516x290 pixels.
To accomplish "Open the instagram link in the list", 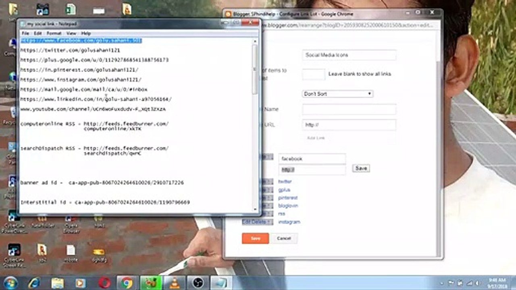I will (x=289, y=222).
